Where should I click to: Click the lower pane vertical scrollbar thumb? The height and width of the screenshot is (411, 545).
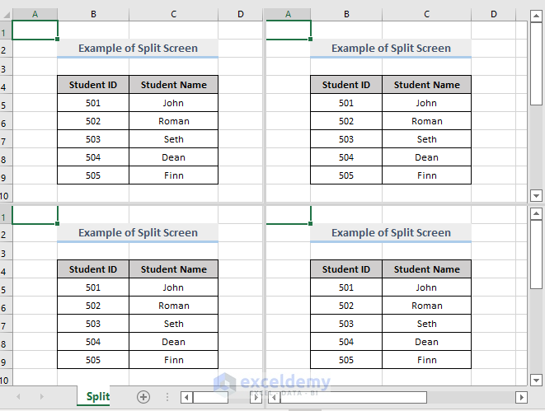coord(536,255)
